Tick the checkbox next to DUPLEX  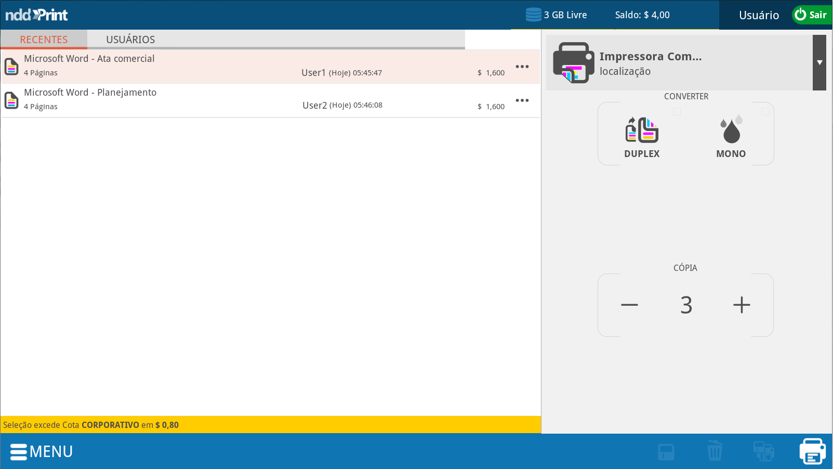pyautogui.click(x=677, y=111)
